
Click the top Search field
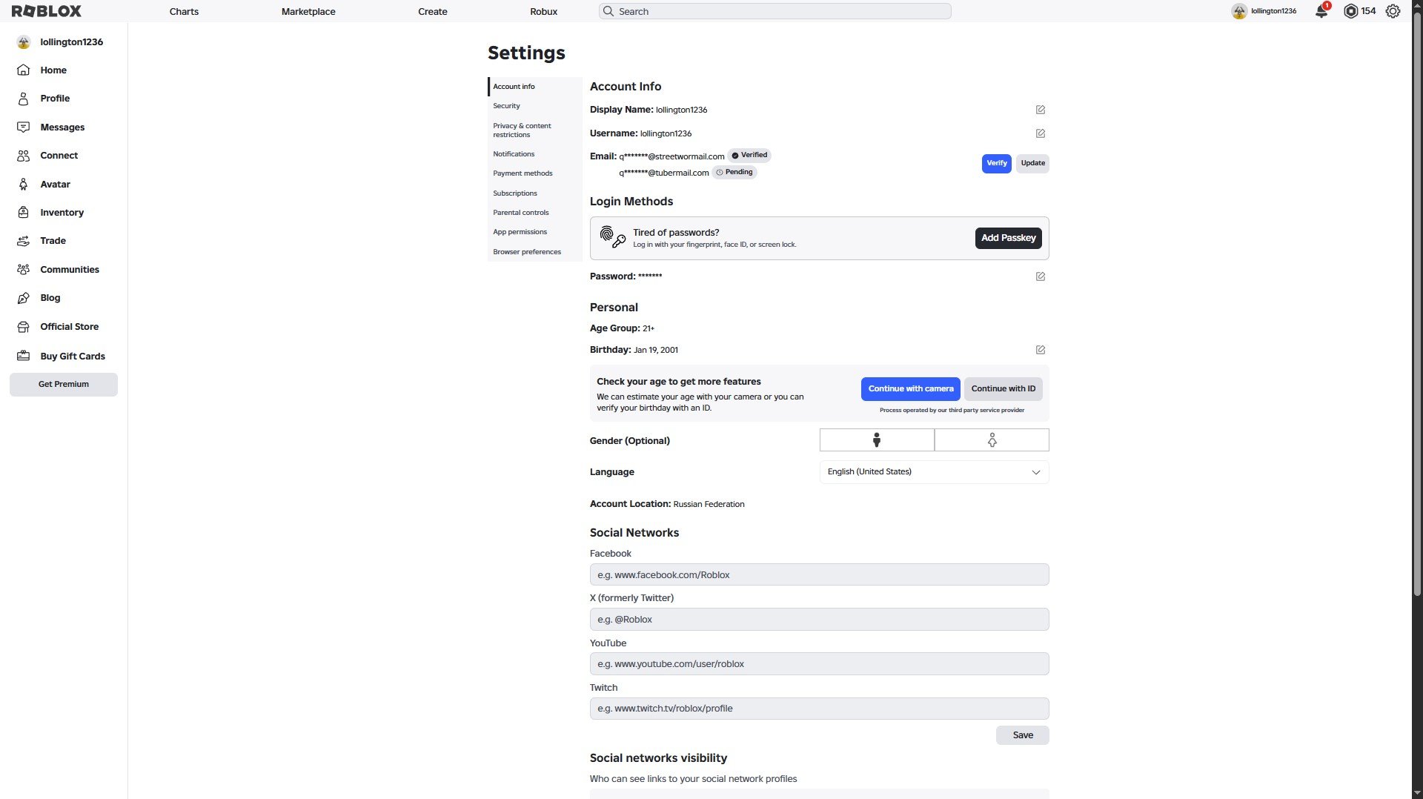(774, 11)
